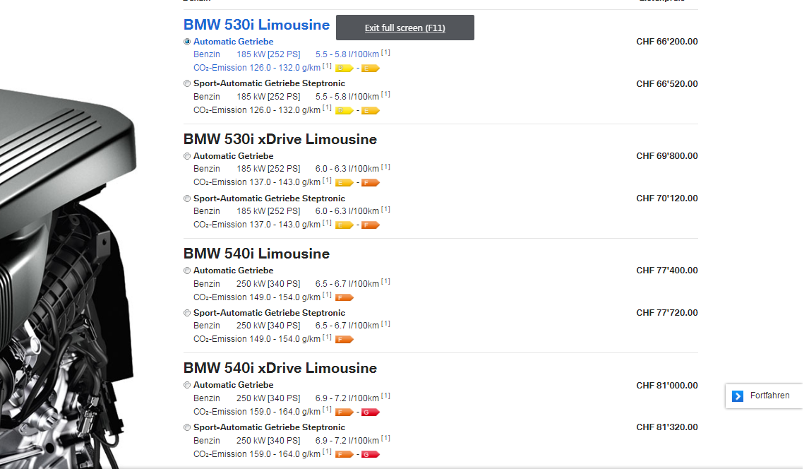Viewport: 809px width, 469px height.
Task: Click the Fortfahren continue button
Action: point(764,396)
